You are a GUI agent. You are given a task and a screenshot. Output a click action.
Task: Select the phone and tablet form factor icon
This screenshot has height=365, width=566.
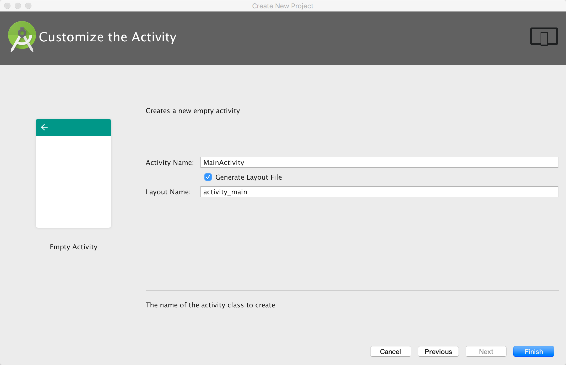coord(543,37)
